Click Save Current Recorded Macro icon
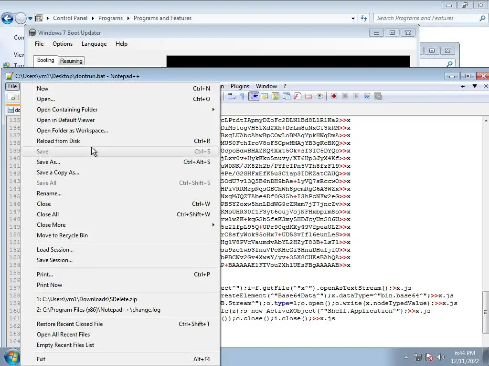 (x=378, y=96)
